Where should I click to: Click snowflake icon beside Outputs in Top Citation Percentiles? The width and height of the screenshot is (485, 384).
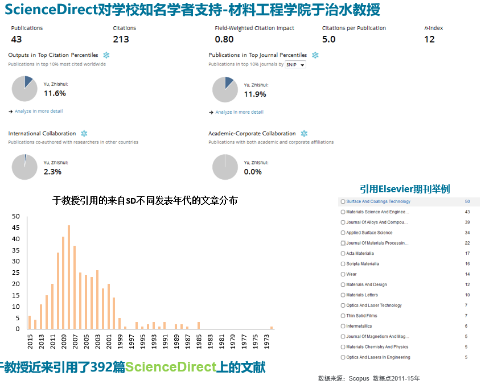pyautogui.click(x=106, y=55)
